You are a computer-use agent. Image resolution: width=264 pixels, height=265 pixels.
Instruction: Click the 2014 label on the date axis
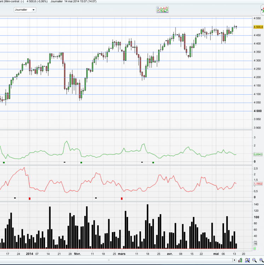click(x=29, y=254)
